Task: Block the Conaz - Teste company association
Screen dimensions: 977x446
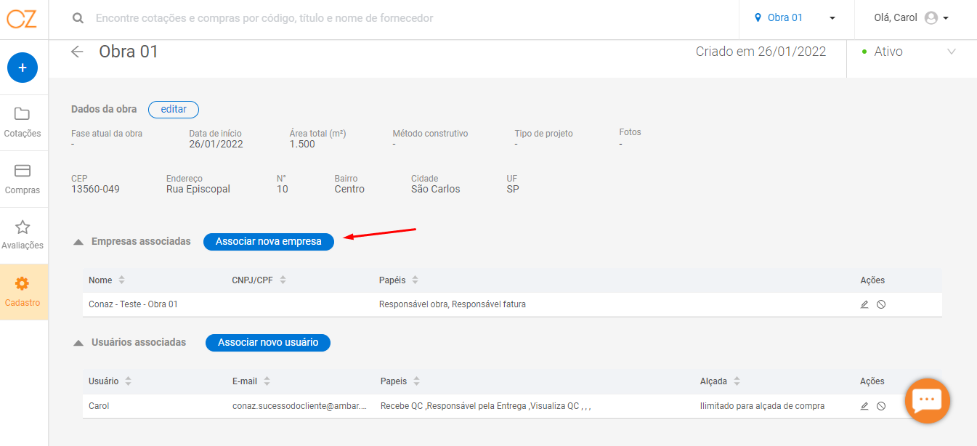Action: tap(881, 304)
